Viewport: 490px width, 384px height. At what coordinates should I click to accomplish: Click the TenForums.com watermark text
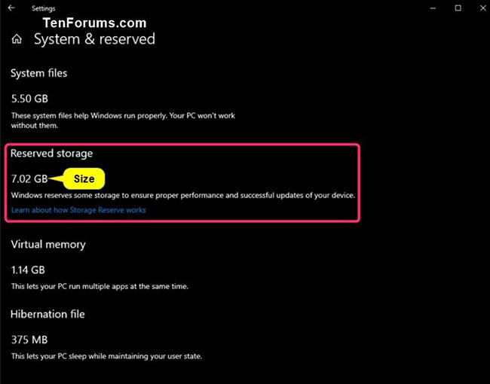click(x=94, y=23)
